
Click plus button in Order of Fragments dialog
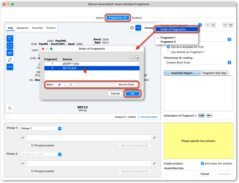[x=137, y=58]
